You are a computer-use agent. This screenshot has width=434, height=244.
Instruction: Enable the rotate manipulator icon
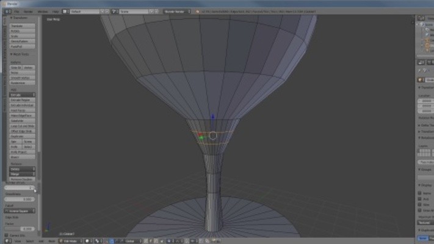(116, 241)
